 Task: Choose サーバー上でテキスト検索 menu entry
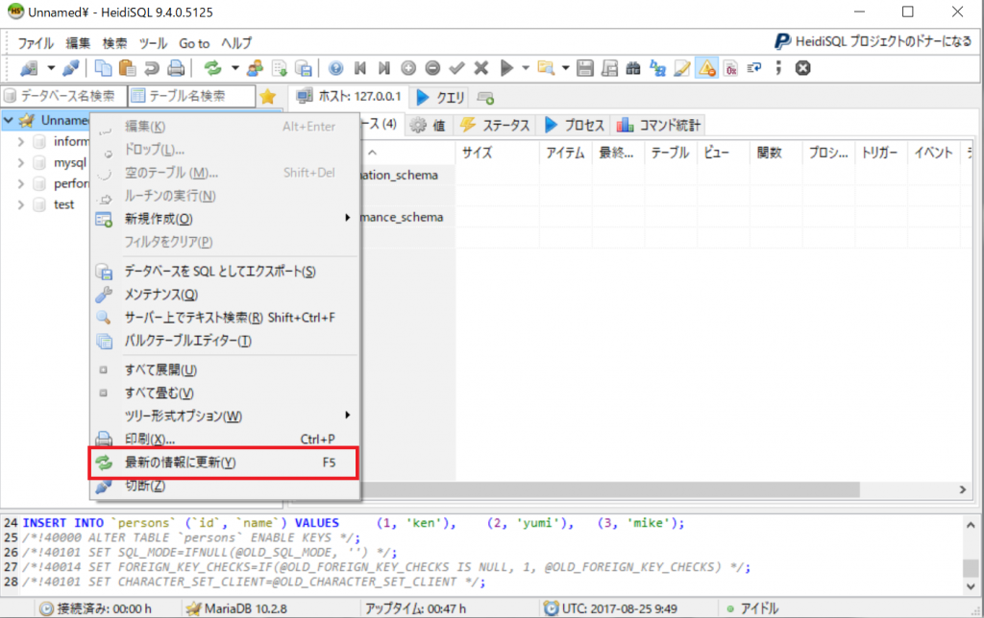pyautogui.click(x=224, y=318)
